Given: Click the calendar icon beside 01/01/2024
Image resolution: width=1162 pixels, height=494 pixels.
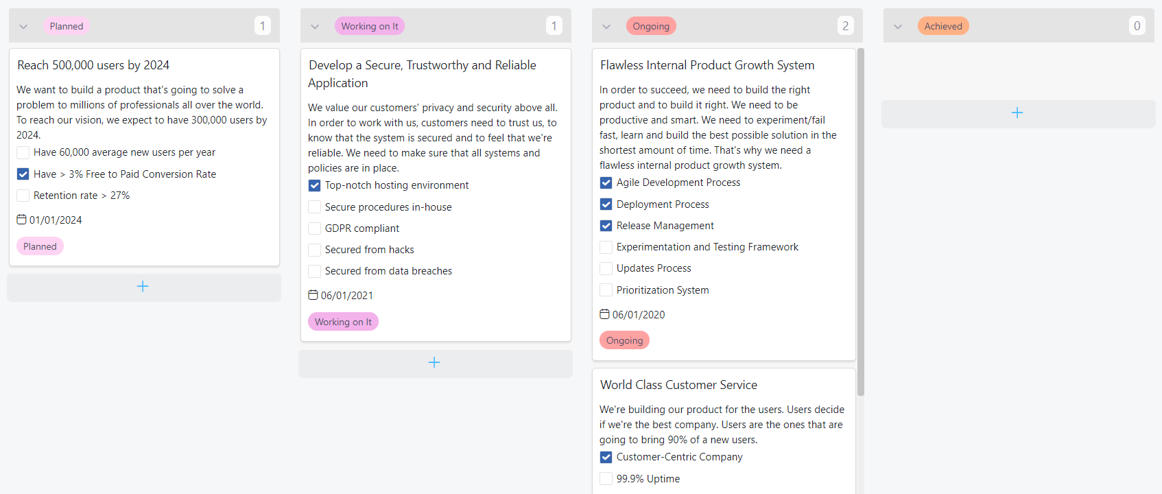Looking at the screenshot, I should pos(21,220).
